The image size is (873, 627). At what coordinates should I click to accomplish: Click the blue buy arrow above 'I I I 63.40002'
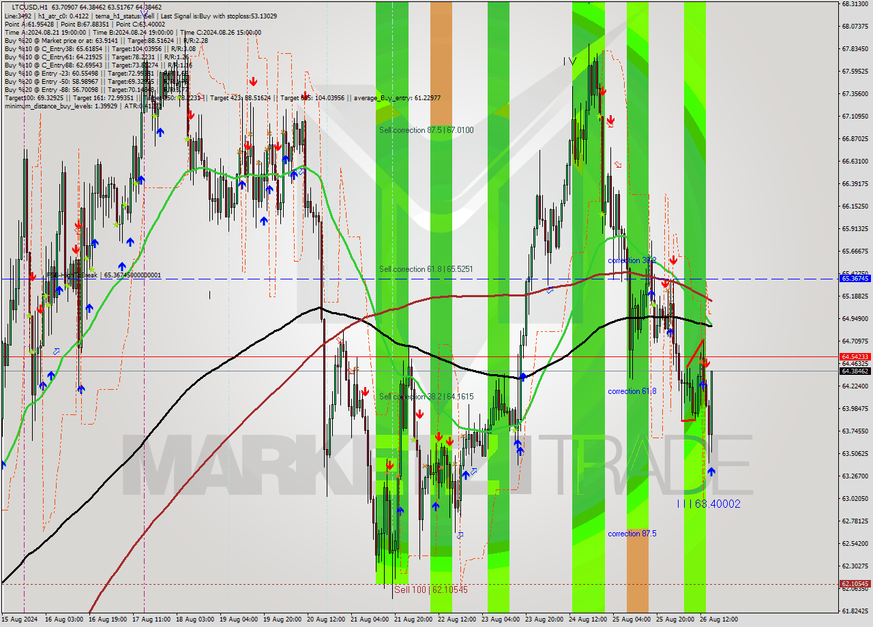(711, 471)
